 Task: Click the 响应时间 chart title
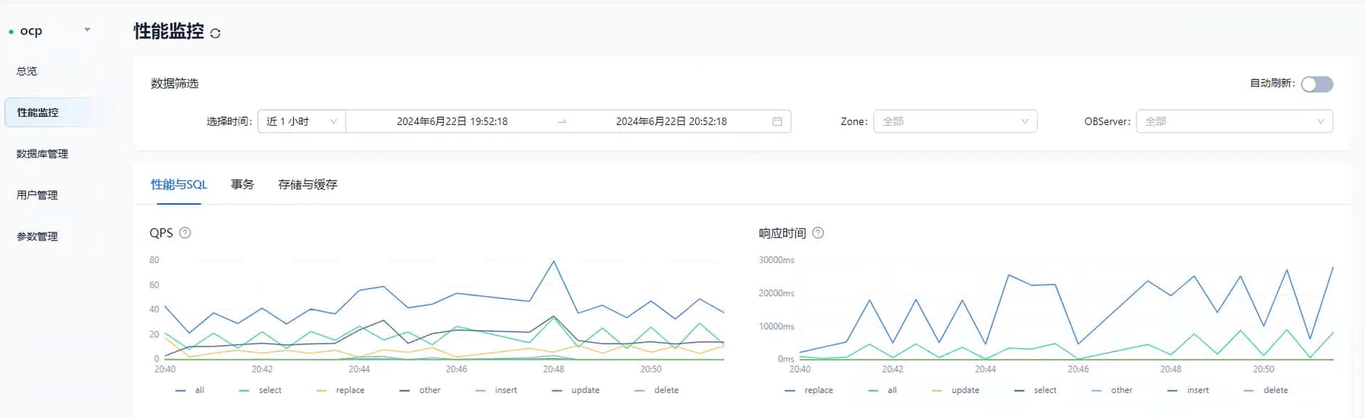coord(783,233)
